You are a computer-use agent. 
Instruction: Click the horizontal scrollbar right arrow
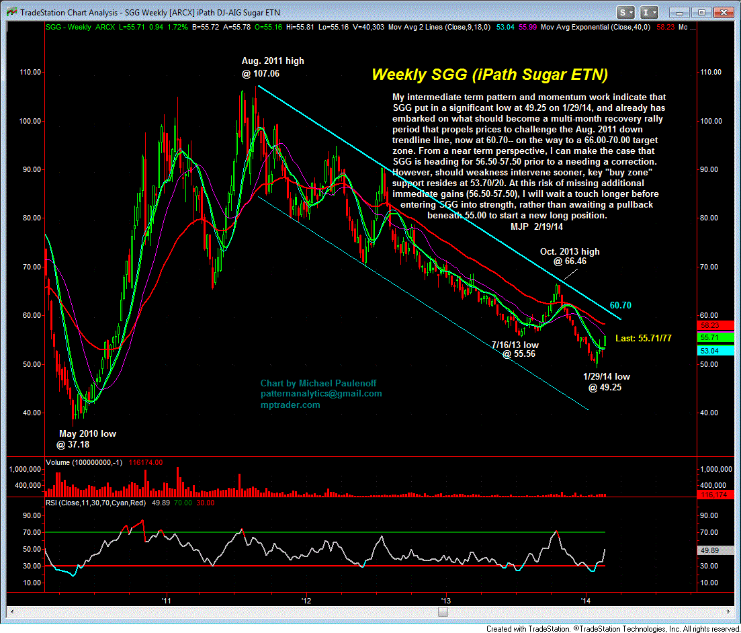point(729,611)
